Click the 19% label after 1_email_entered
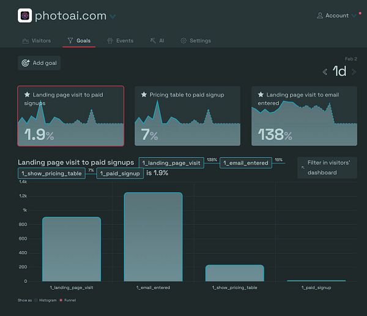 (278, 160)
